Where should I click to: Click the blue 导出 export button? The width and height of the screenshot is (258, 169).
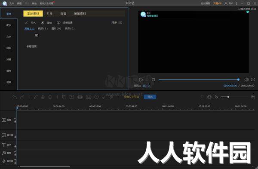click(x=150, y=97)
